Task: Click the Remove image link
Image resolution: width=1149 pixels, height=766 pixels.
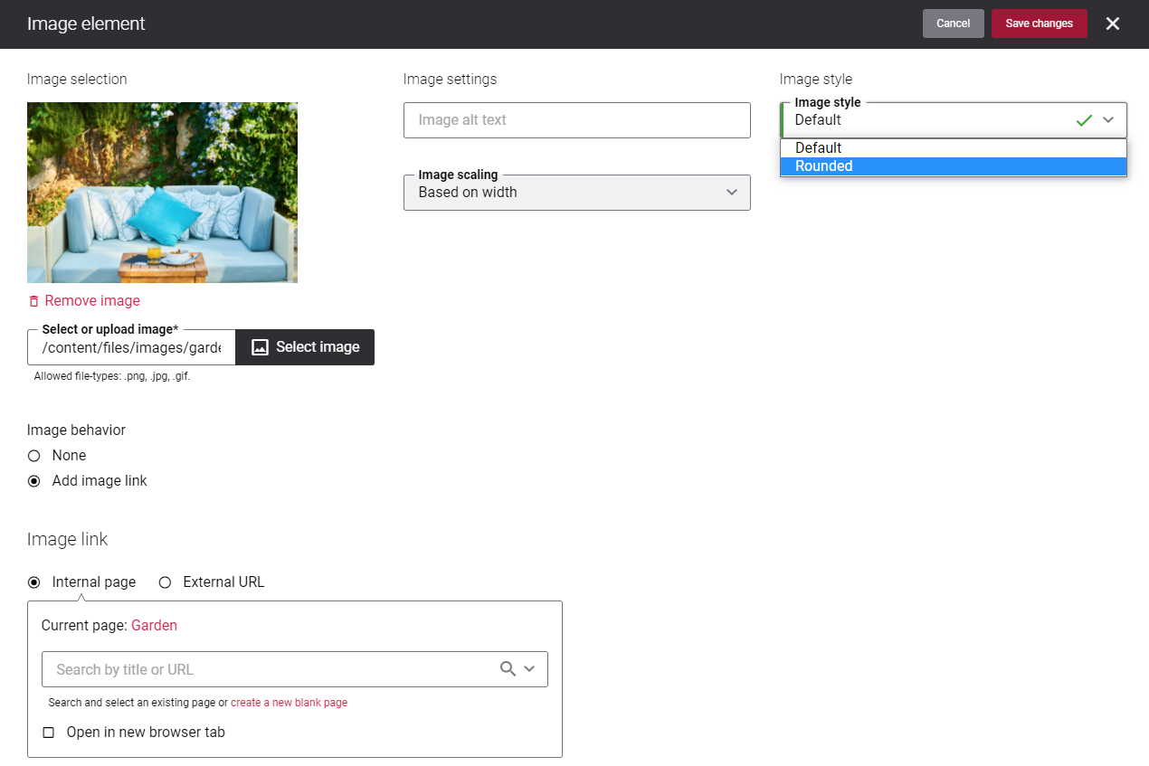Action: (92, 301)
